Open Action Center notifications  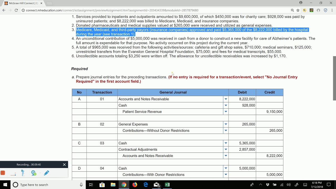[329, 185]
